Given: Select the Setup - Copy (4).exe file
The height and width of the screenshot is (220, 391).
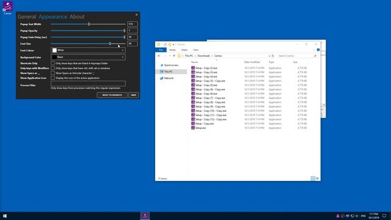Looking at the screenshot, I should click(206, 76).
